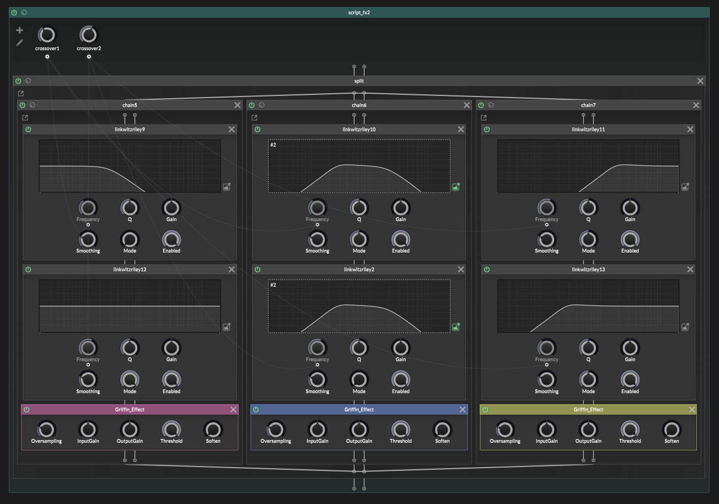Toggle linkwitzriley2 power button

(x=257, y=269)
